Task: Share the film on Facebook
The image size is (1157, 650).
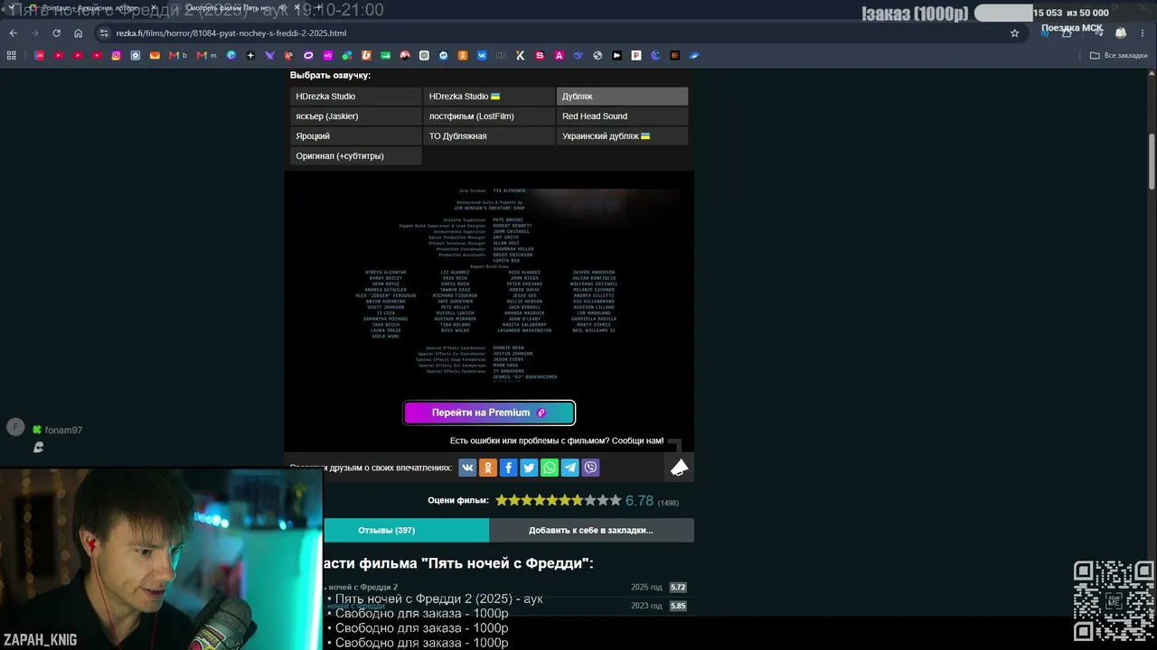Action: pyautogui.click(x=508, y=468)
